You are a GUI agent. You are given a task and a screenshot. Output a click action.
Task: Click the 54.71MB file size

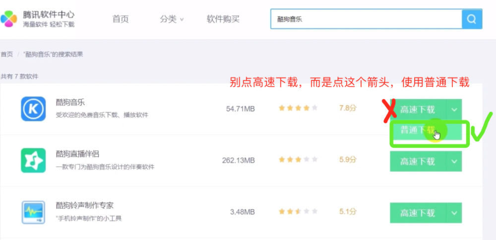pos(241,109)
